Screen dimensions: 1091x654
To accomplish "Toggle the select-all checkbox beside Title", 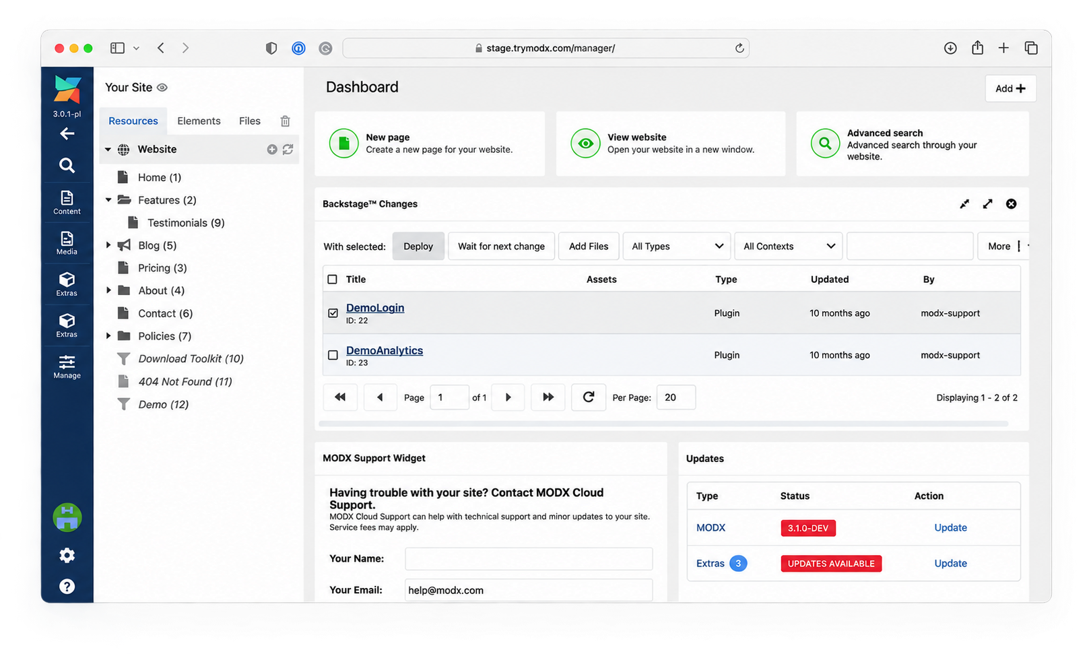I will tap(332, 280).
